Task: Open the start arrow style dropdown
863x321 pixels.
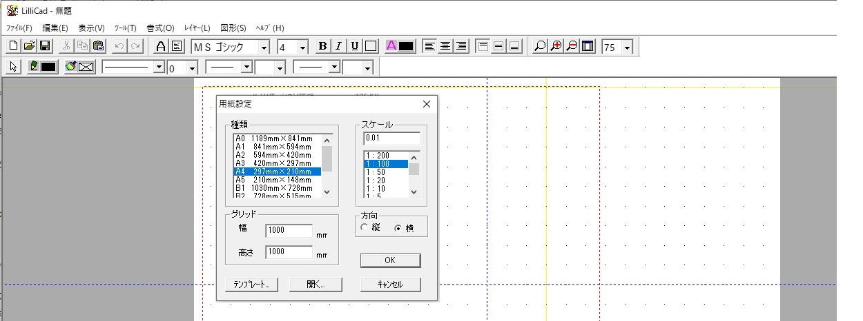Action: [x=246, y=67]
